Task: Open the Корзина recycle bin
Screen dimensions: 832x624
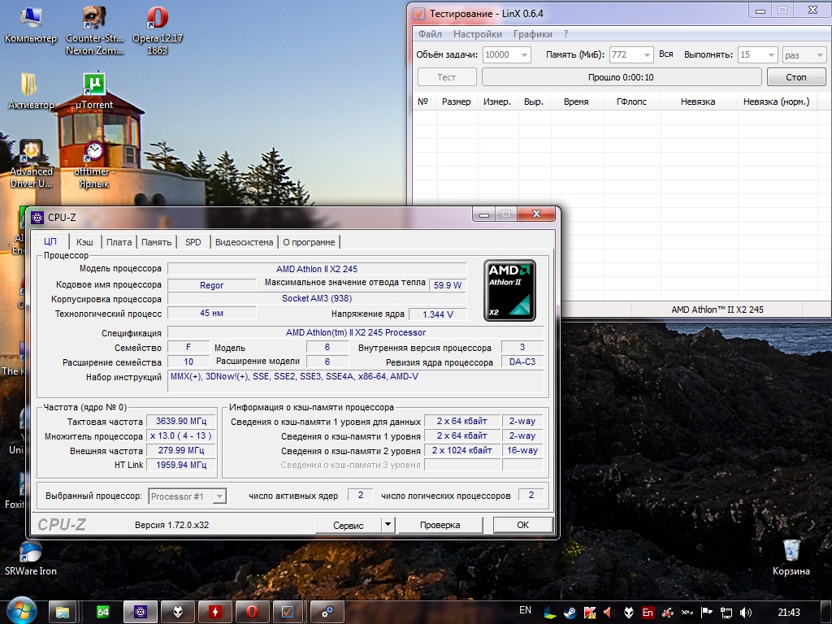Action: (x=791, y=557)
